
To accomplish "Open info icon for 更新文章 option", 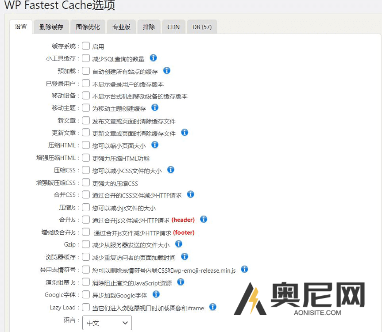I will (x=185, y=132).
